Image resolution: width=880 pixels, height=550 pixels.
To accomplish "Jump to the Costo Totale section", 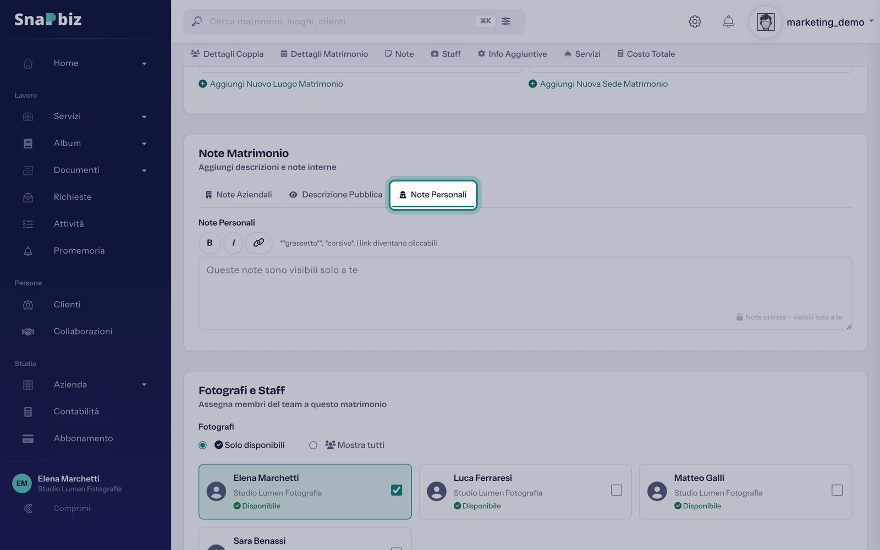I will coord(646,54).
